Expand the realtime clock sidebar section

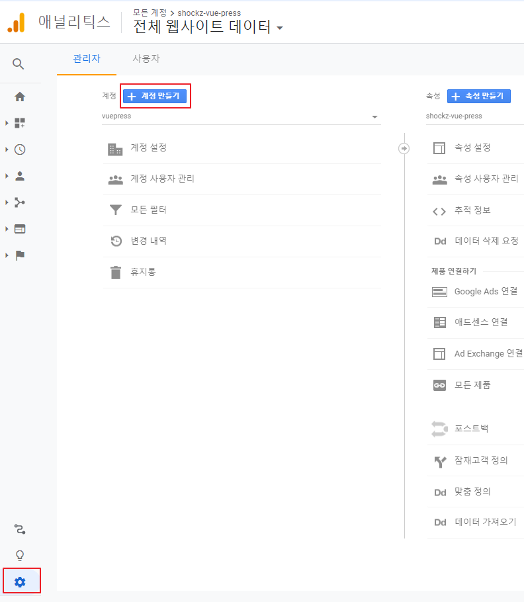click(x=20, y=150)
